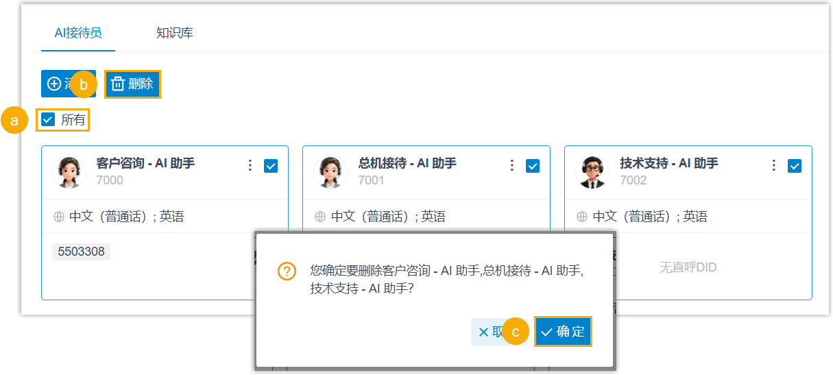Click the question mark icon in dialog

(287, 271)
